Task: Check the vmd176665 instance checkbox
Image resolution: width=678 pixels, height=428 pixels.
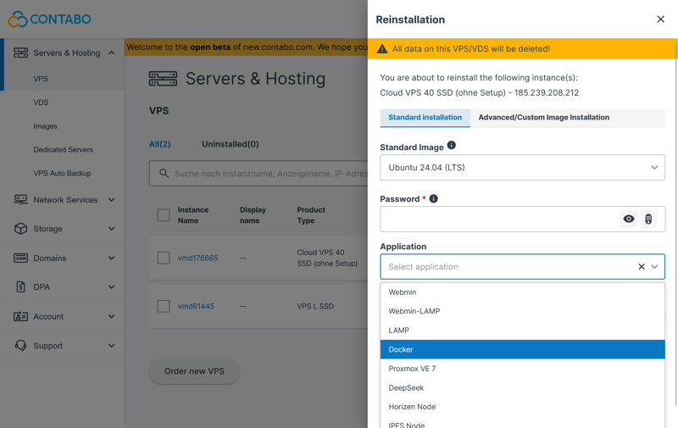Action: pos(164,258)
